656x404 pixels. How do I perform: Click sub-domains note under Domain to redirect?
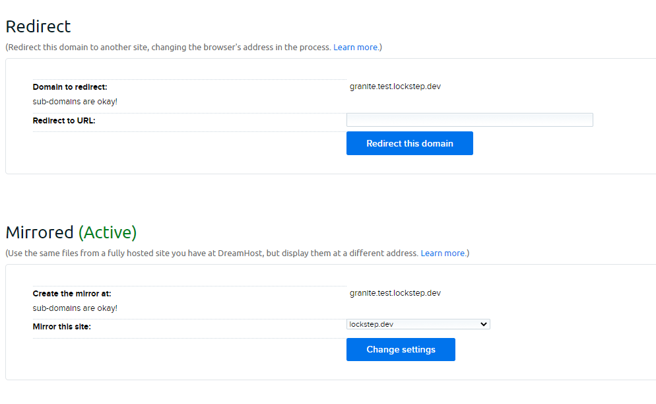[x=75, y=102]
